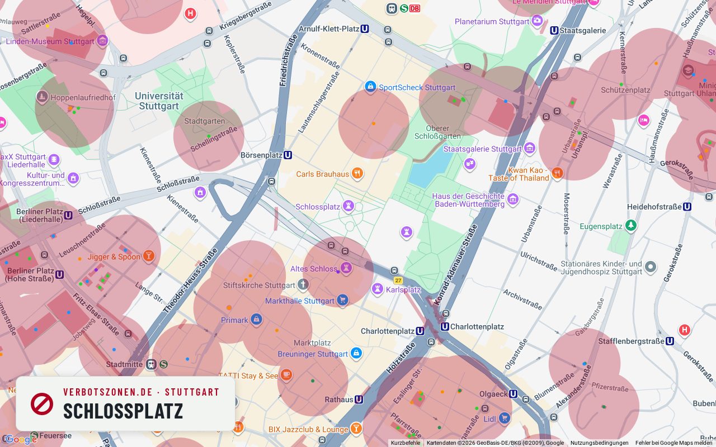The height and width of the screenshot is (447, 716).
Task: Click the Marktplatz label
Action: (x=312, y=343)
